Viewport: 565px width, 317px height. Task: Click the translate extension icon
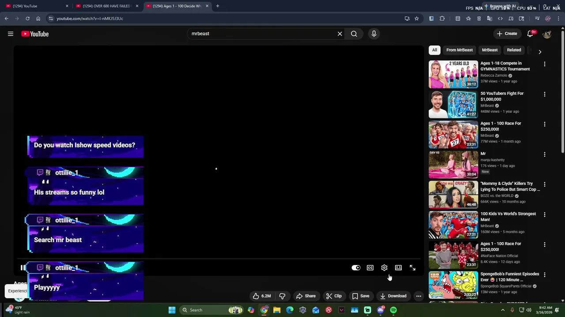click(x=490, y=18)
